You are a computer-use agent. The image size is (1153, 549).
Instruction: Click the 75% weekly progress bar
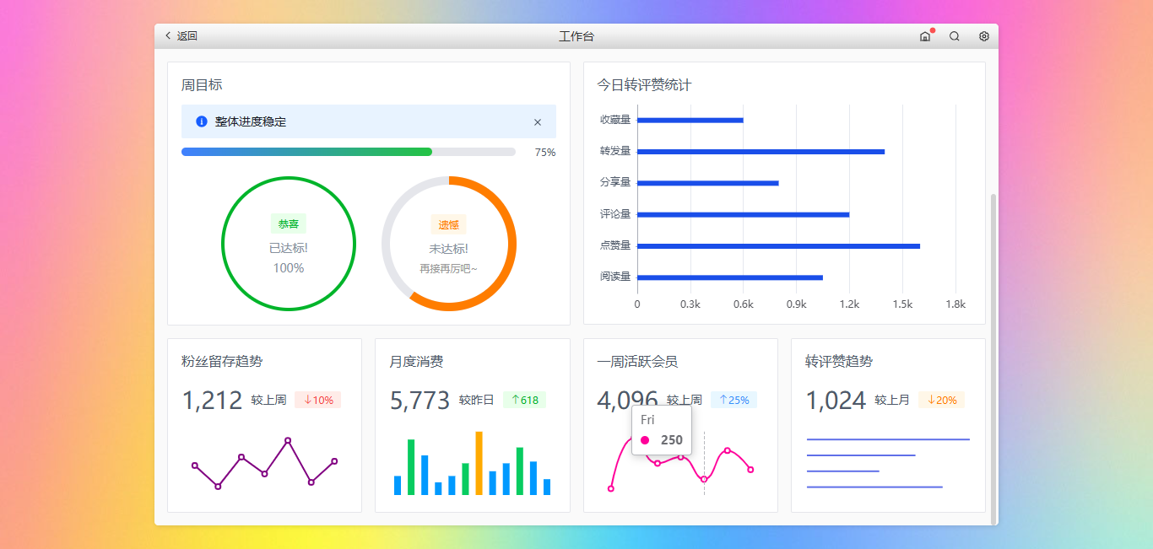click(349, 152)
